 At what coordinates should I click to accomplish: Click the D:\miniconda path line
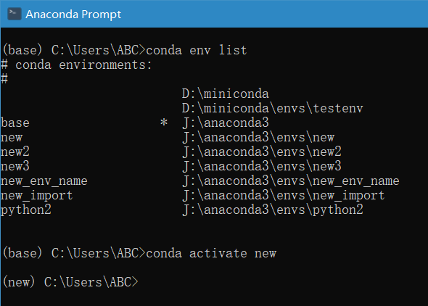[x=226, y=94]
